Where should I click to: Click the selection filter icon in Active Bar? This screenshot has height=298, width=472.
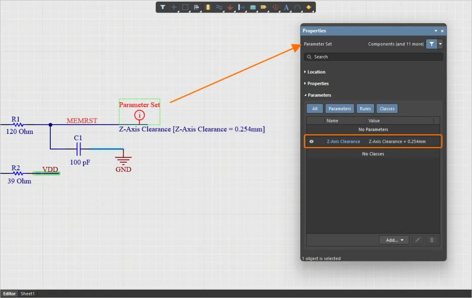point(163,7)
